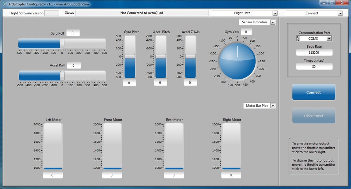Click the Flight Software Version field
This screenshot has width=351, height=189.
52,13
